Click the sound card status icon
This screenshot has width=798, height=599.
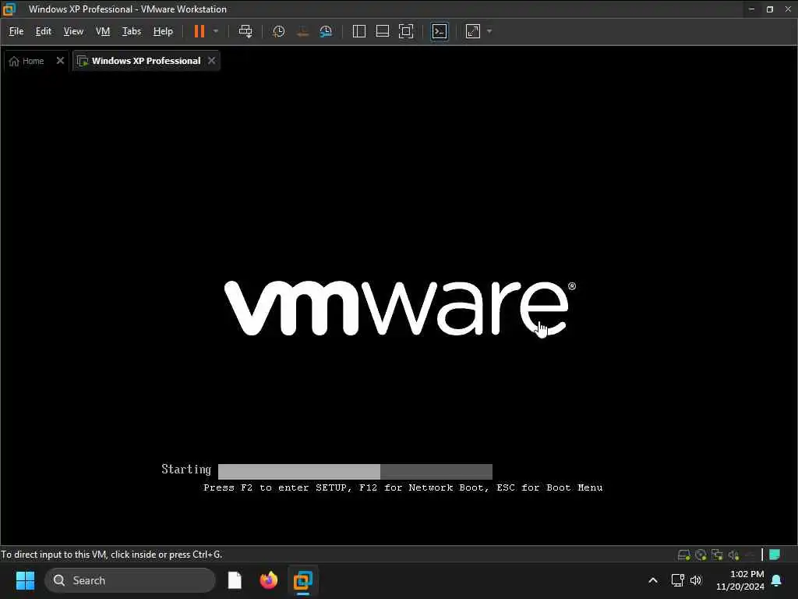click(733, 555)
